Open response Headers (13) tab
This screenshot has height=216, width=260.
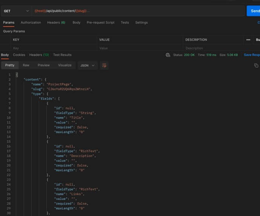39,55
